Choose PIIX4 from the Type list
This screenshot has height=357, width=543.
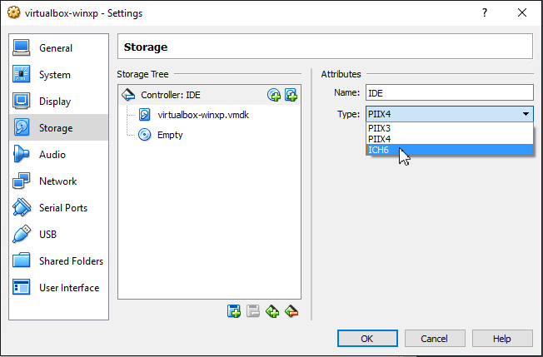450,139
